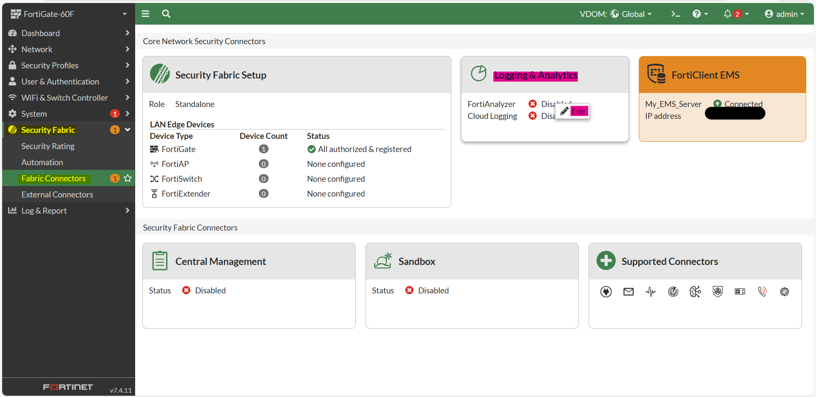Image resolution: width=816 pixels, height=397 pixels.
Task: Open the CLI console icon
Action: 675,14
